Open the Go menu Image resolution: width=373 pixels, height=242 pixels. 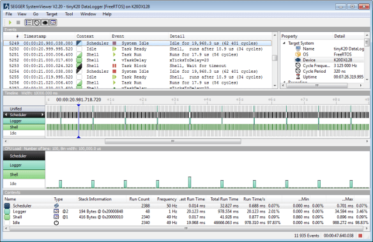pos(35,14)
